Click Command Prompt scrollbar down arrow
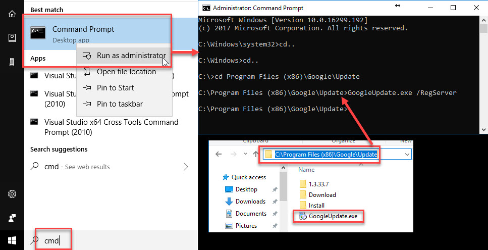Viewport: 488px width, 250px height. [484, 130]
